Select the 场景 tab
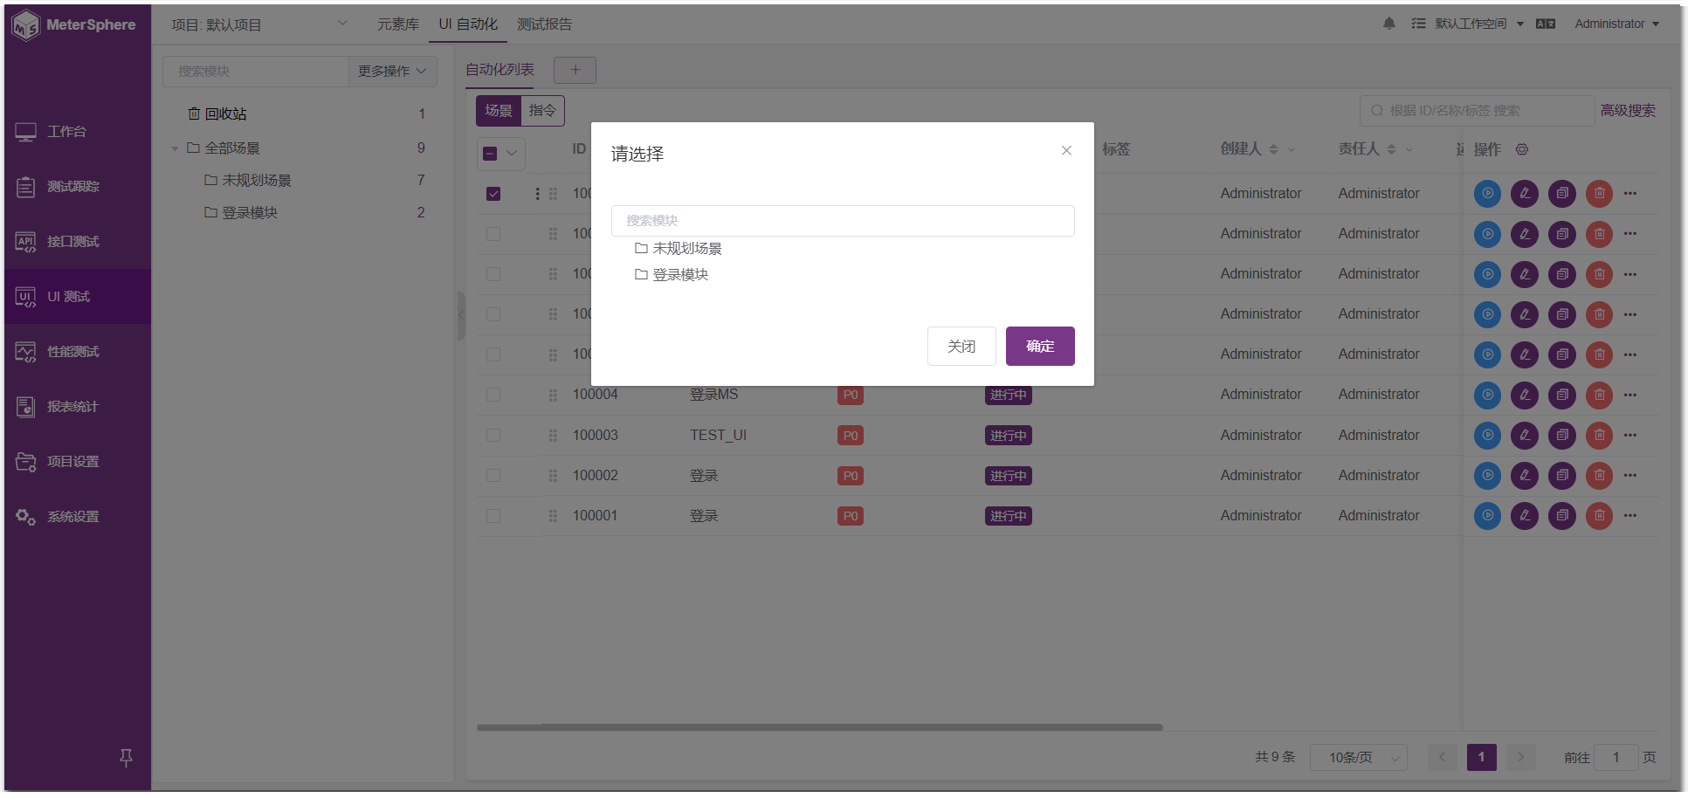Screen dimensions: 1688x798 499,111
